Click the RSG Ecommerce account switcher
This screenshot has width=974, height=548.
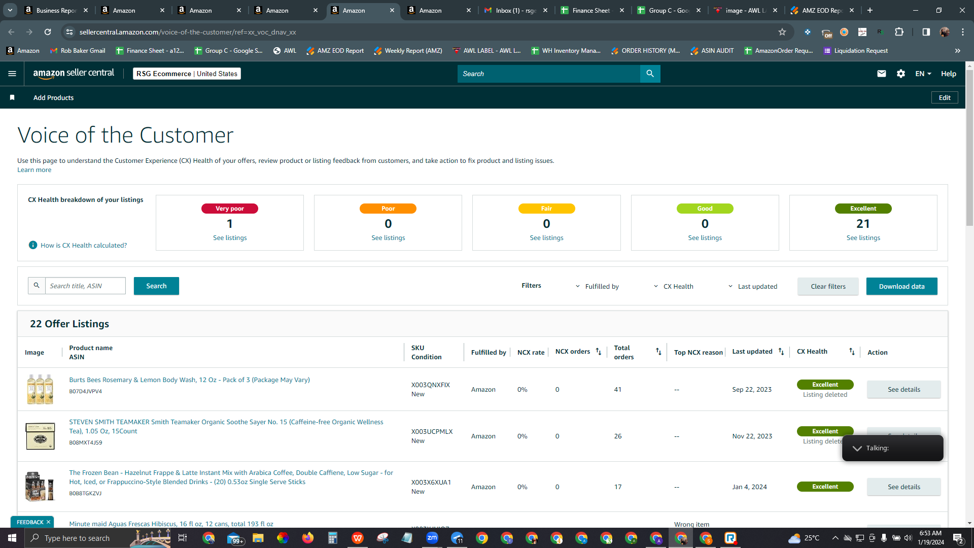click(x=187, y=74)
